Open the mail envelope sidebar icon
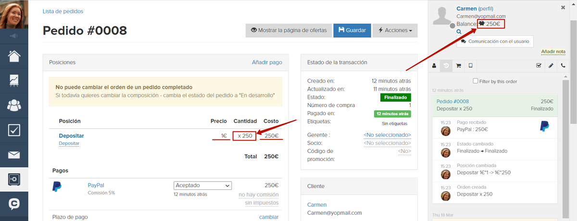577x221 pixels. pos(14,155)
